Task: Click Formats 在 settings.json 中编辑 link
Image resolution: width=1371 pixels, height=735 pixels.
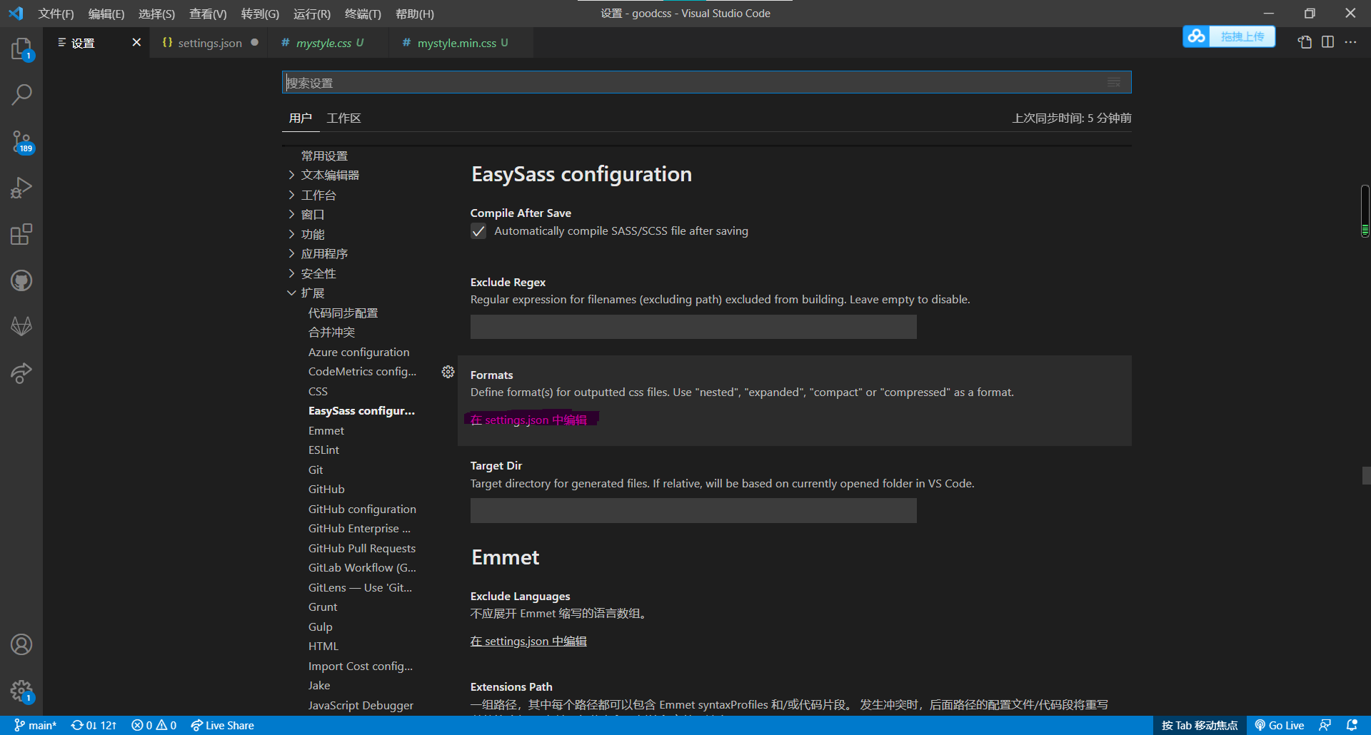Action: (528, 420)
